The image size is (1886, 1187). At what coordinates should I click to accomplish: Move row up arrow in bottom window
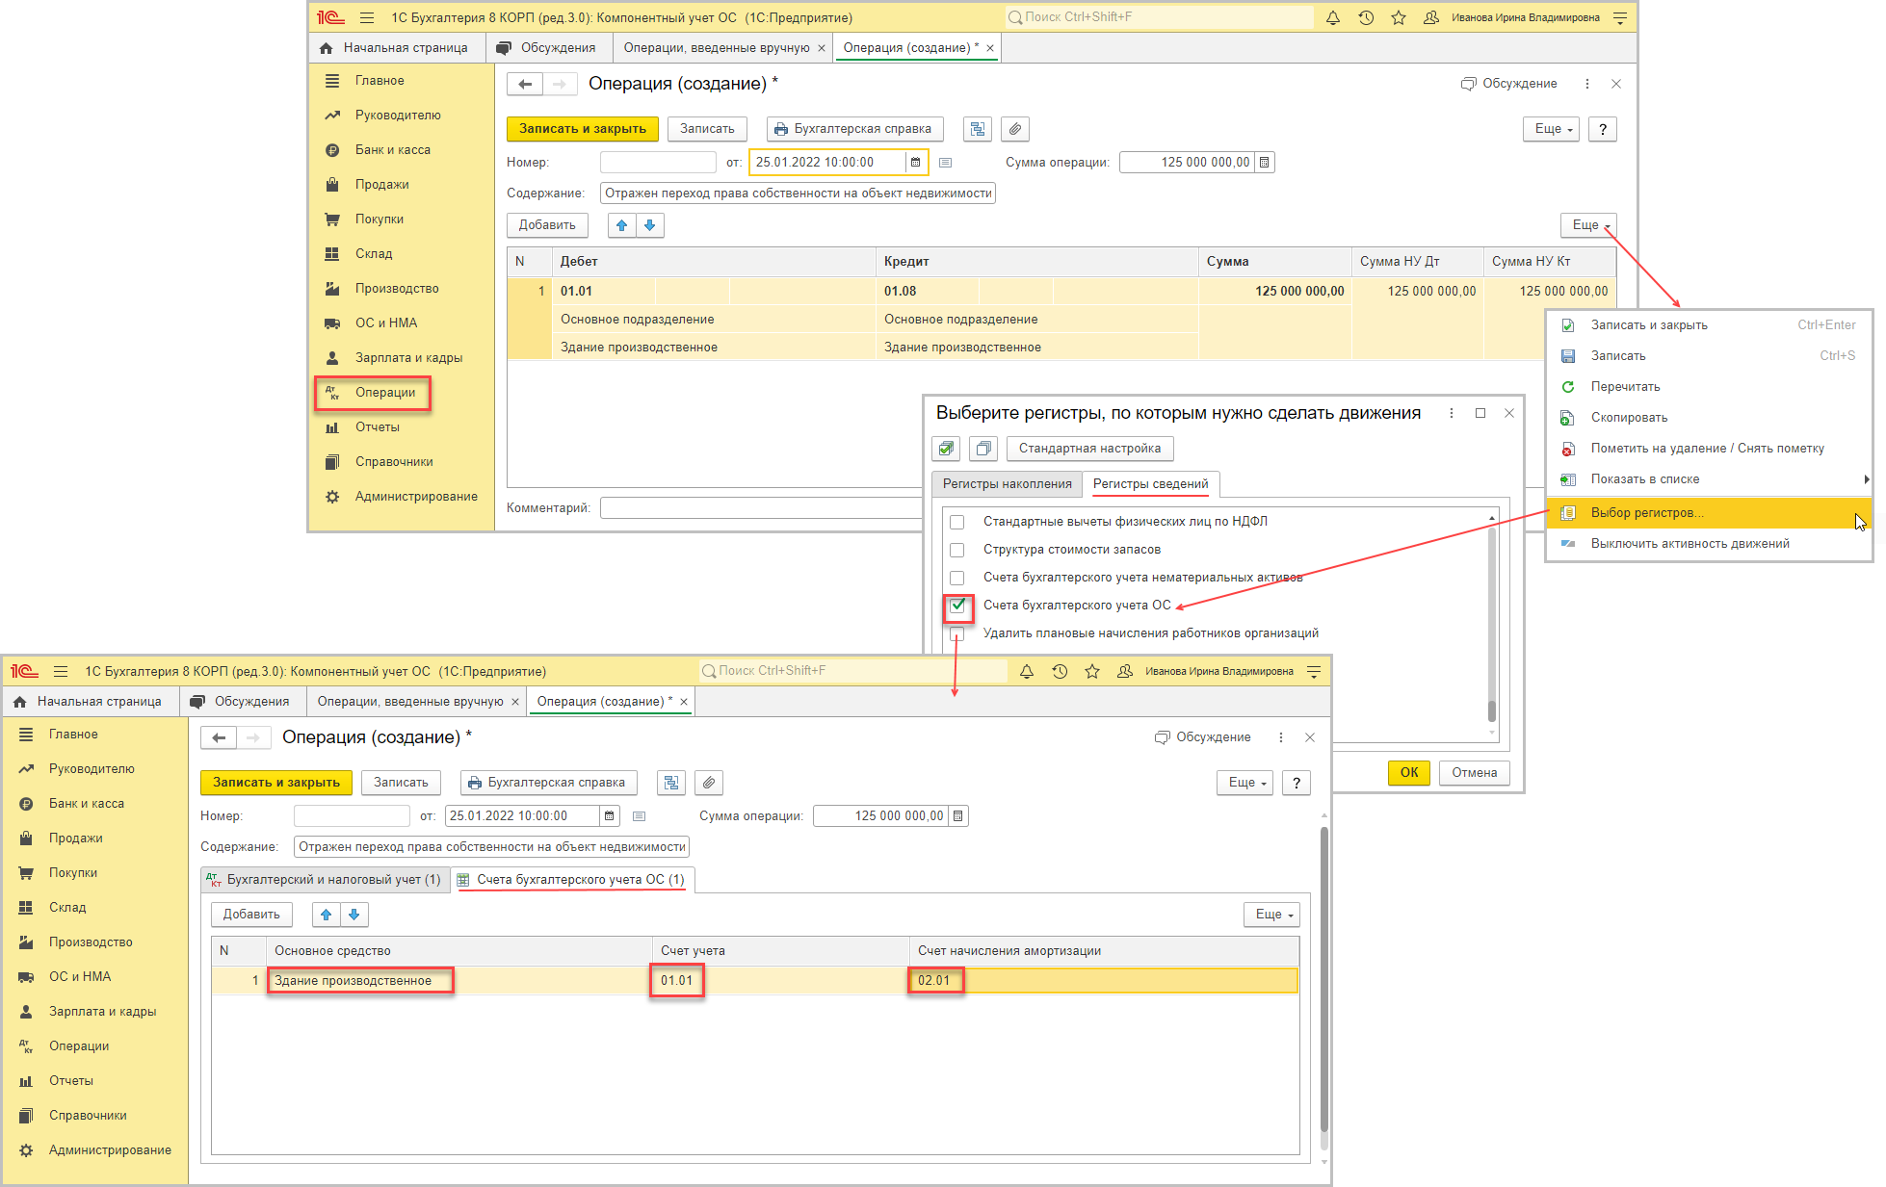pyautogui.click(x=327, y=915)
